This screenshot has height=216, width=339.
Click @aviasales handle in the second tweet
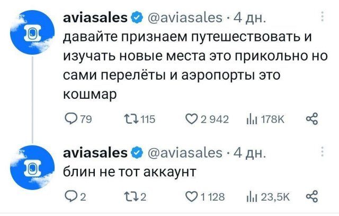[184, 153]
